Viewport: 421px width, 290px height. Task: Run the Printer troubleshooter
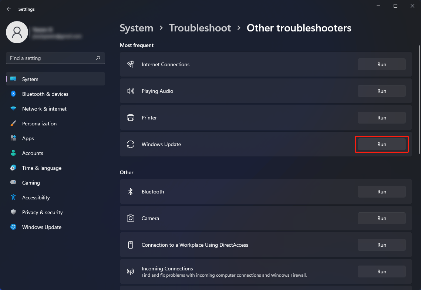pos(381,118)
